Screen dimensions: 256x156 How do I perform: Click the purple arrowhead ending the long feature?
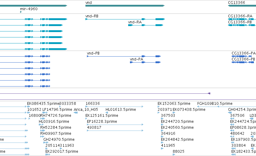coord(209,93)
